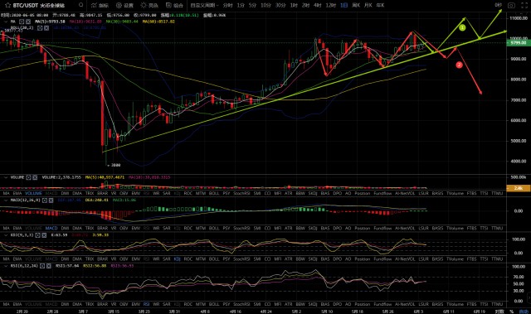Select WR in the RSI panel indicator row
Image resolution: width=531 pixels, height=314 pixels.
(156, 304)
